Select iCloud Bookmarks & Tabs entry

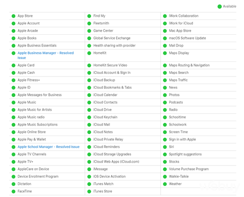coord(112,87)
